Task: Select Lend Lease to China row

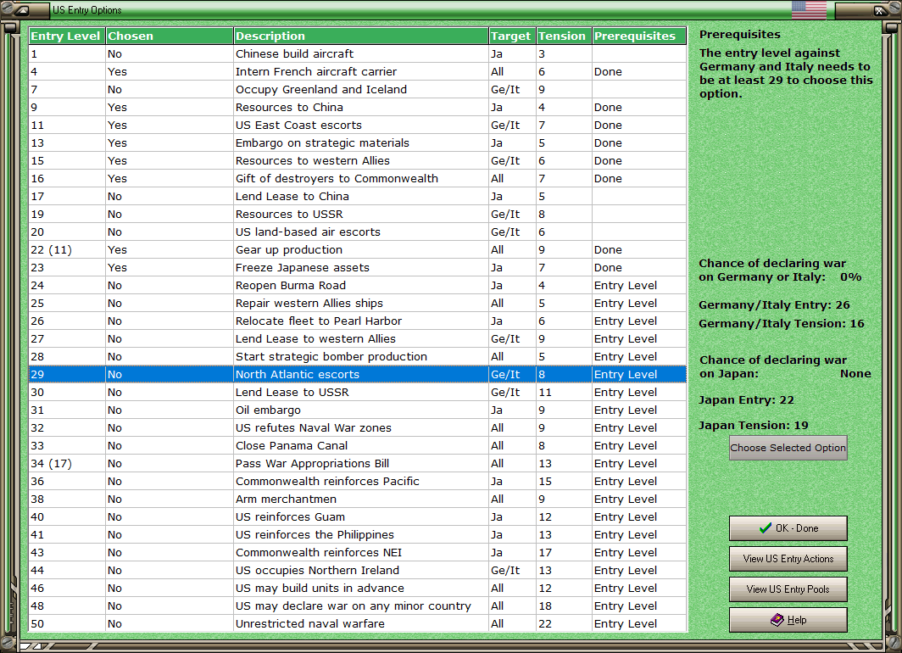Action: coord(358,197)
